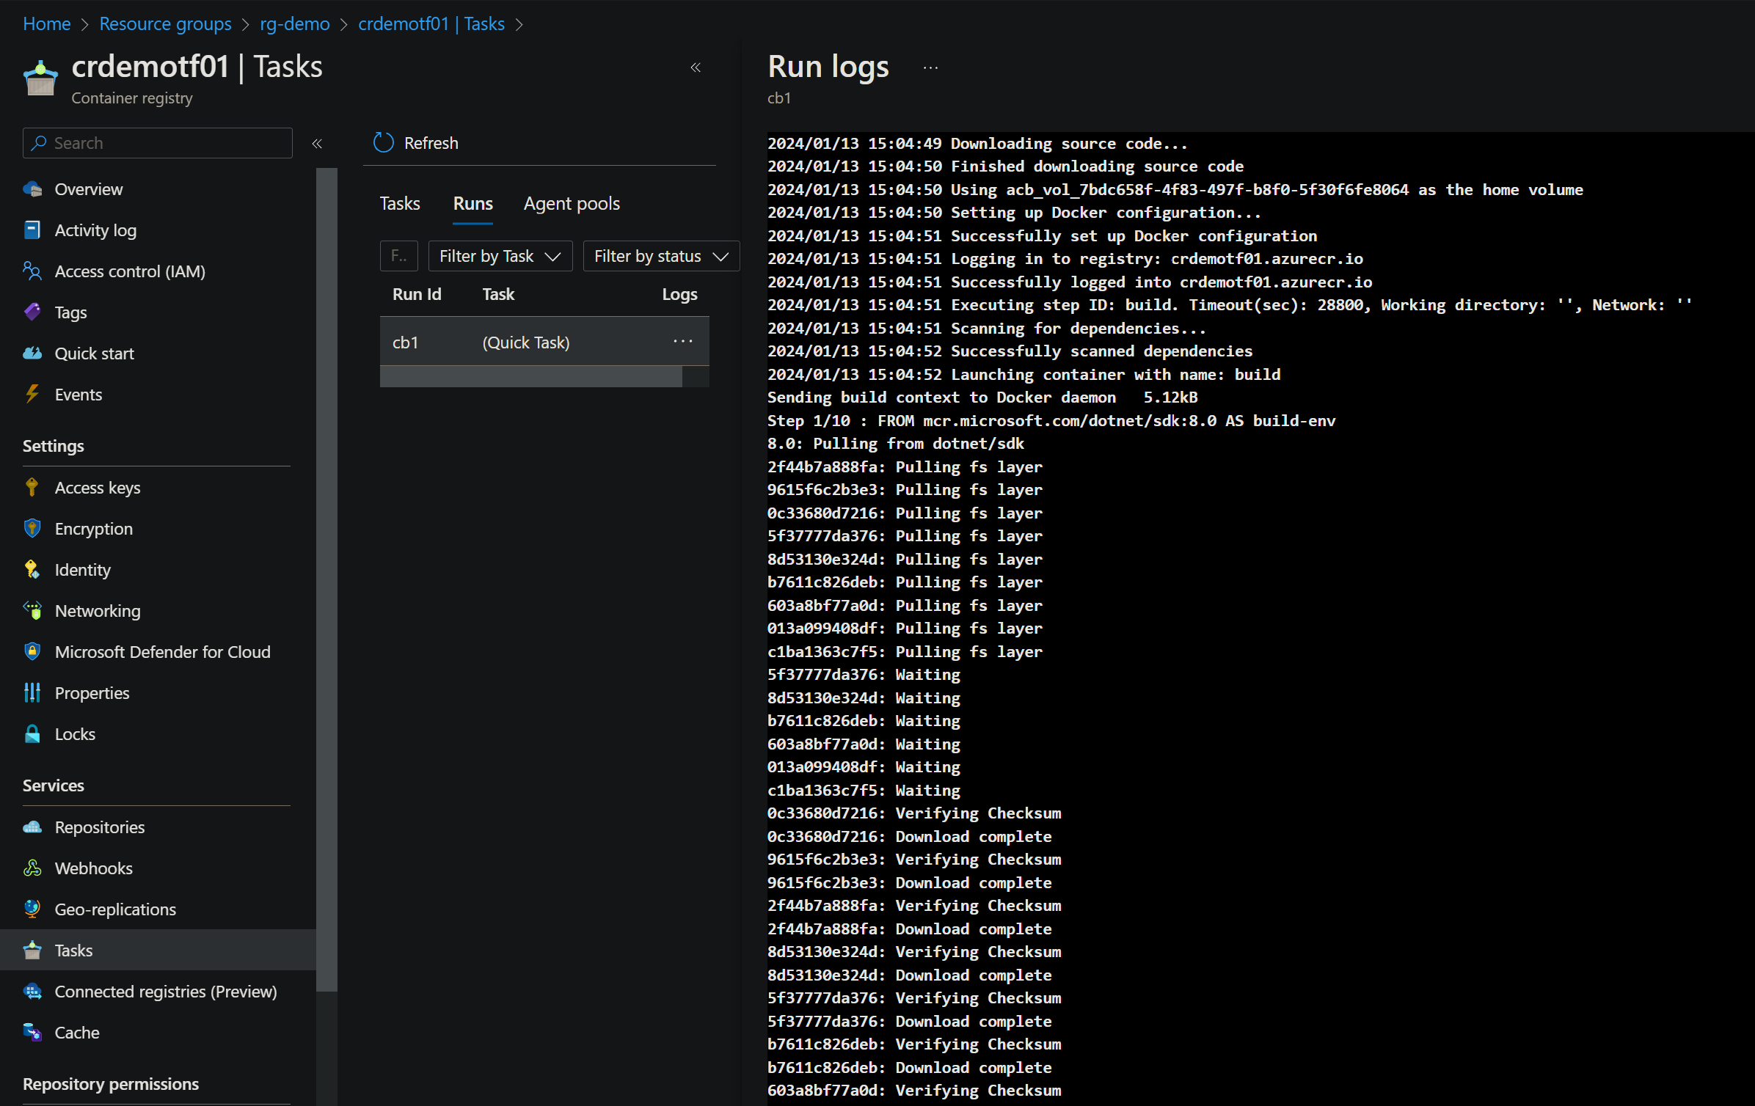Click the Microsoft Defender for Cloud icon
The width and height of the screenshot is (1755, 1106).
[32, 651]
